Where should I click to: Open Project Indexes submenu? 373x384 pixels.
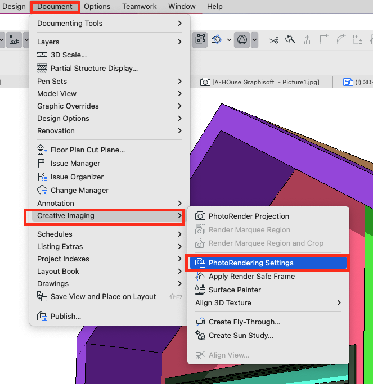coord(110,259)
